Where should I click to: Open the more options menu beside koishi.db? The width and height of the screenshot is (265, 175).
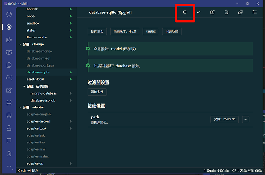click(x=246, y=120)
